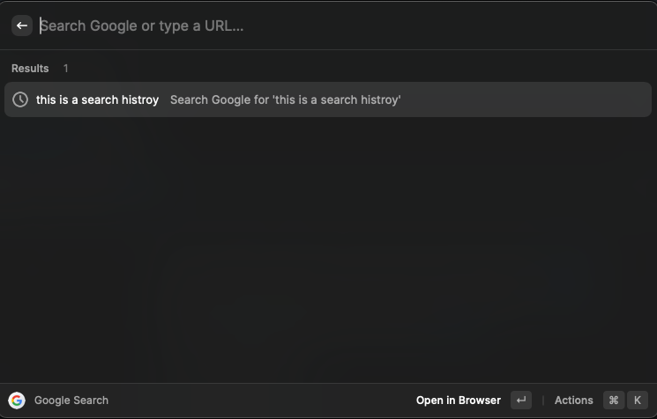Go back using the left arrow button
657x419 pixels.
22,26
